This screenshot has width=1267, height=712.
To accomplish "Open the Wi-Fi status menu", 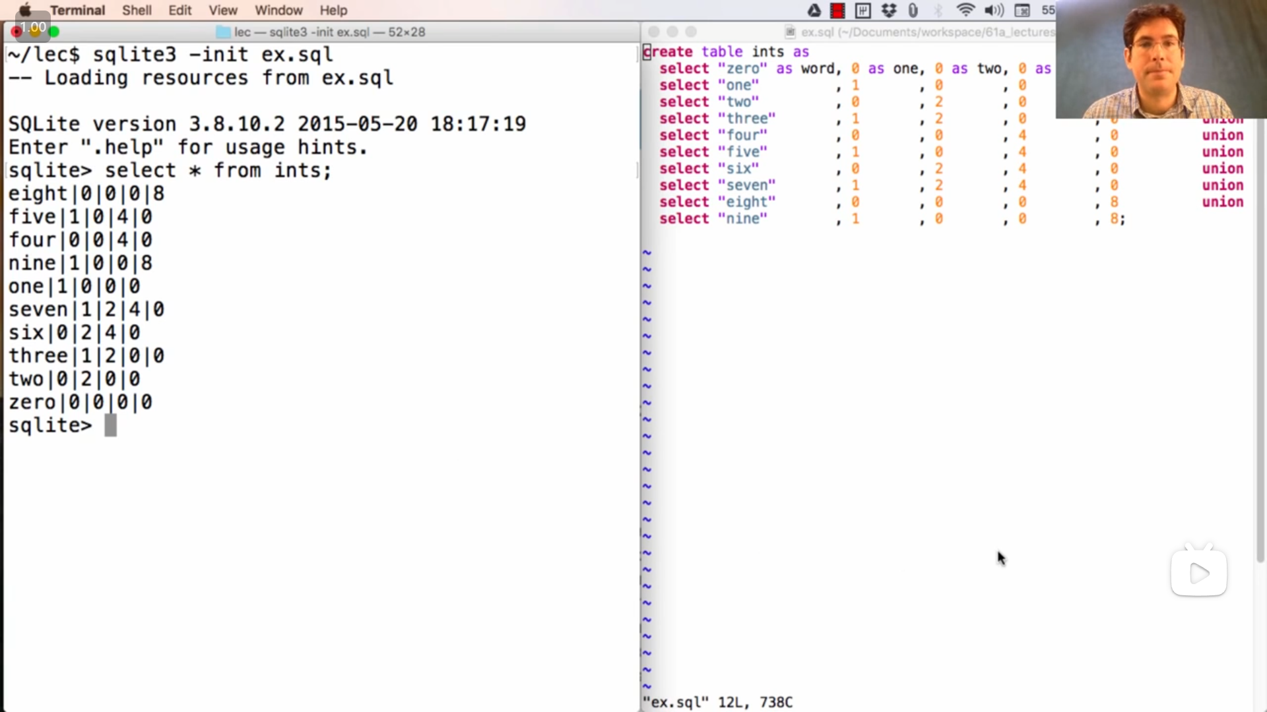I will coord(965,10).
